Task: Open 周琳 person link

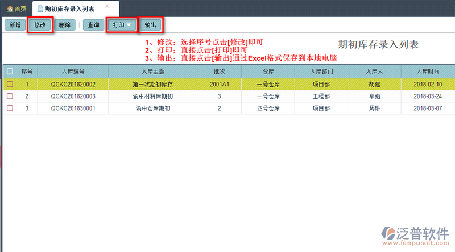Action: 374,108
